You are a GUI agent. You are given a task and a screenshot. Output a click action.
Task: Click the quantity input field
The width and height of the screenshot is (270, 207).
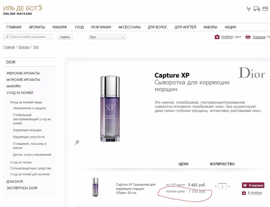coord(222,187)
